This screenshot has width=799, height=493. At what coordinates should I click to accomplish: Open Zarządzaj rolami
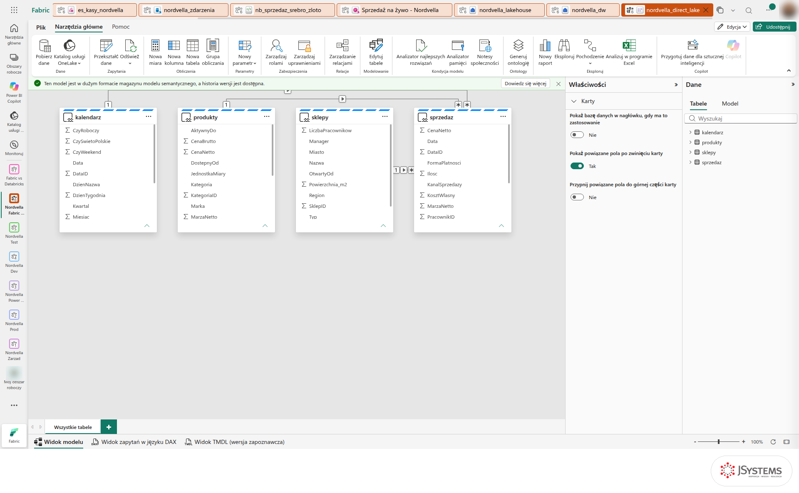[x=276, y=52]
